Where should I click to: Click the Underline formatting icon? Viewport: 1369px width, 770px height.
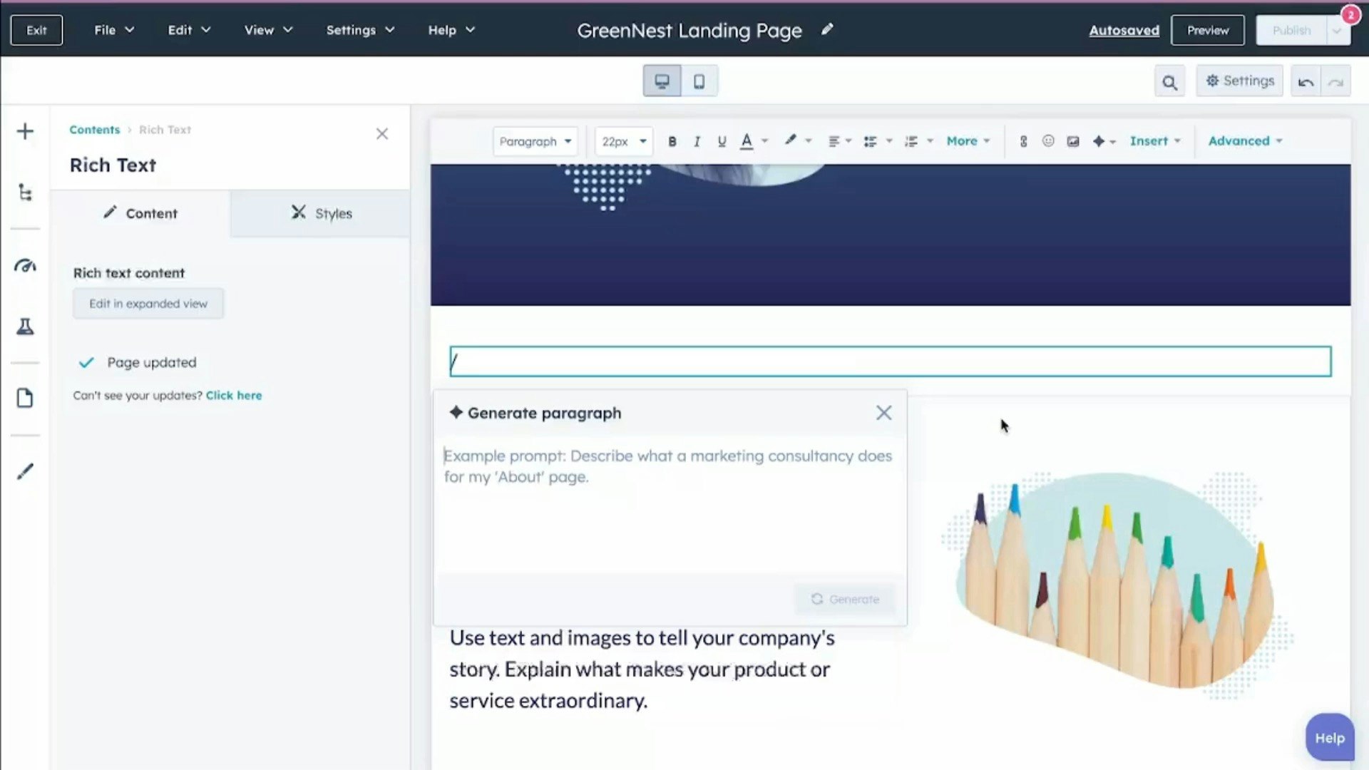point(722,141)
